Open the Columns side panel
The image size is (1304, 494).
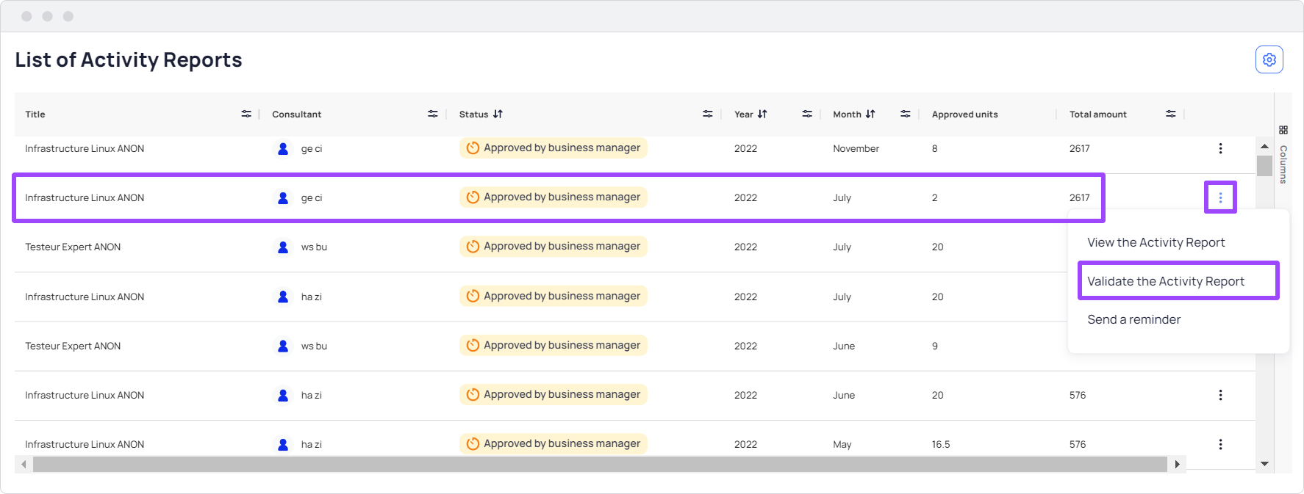coord(1283,155)
